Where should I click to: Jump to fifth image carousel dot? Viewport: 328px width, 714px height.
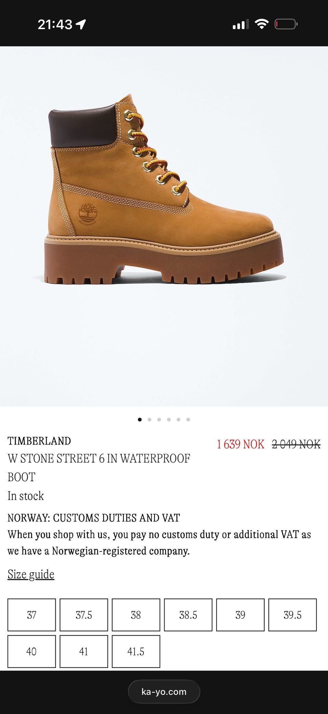click(178, 420)
